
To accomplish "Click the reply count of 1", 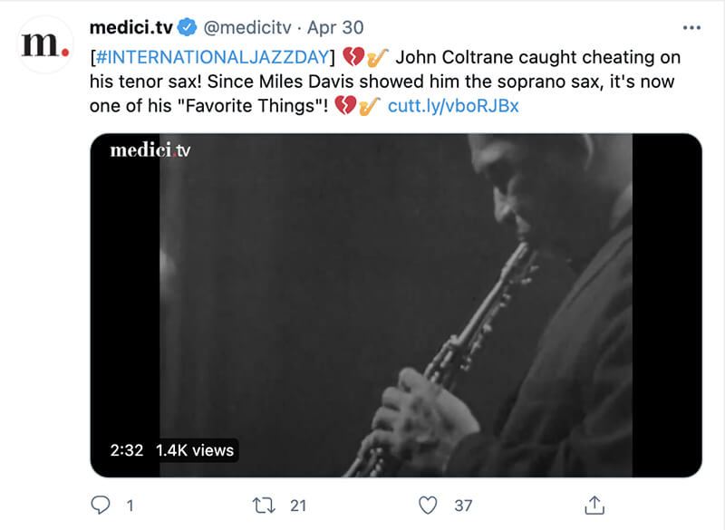I will pyautogui.click(x=130, y=505).
